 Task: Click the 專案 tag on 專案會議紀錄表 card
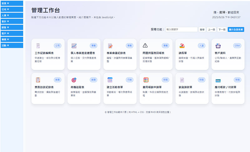coord(130,46)
